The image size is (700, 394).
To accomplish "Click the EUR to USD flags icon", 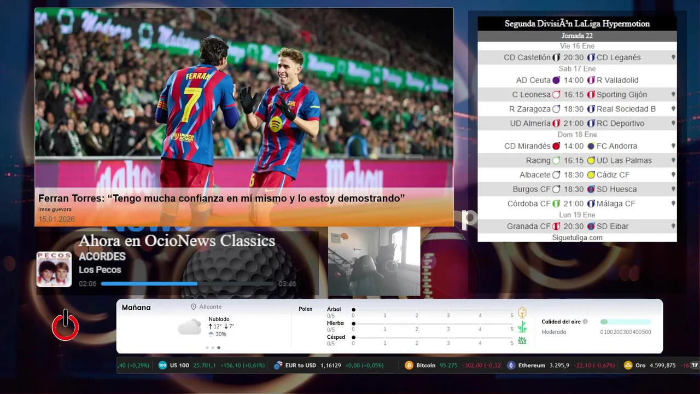I will point(278,365).
